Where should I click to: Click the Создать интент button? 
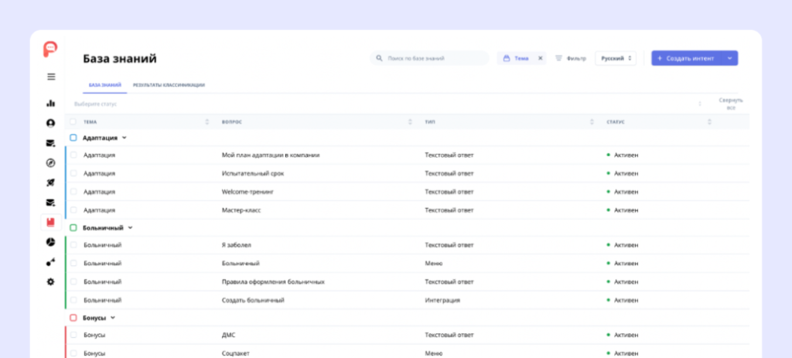(688, 58)
